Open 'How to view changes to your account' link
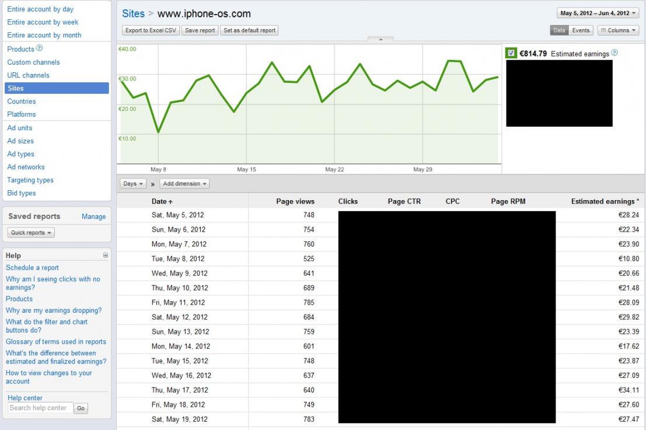Screen dimensions: 646x430 48,377
